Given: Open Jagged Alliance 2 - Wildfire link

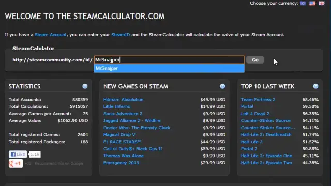Looking at the screenshot, I should coord(132,120).
